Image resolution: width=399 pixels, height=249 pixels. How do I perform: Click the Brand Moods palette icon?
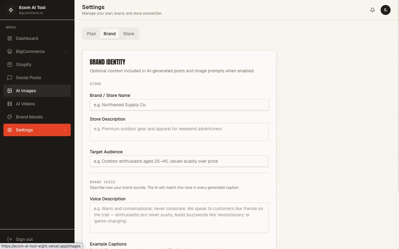10,117
